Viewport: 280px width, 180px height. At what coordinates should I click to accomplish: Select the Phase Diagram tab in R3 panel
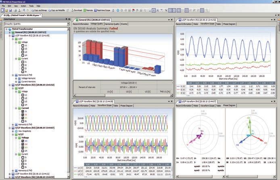click(x=229, y=24)
